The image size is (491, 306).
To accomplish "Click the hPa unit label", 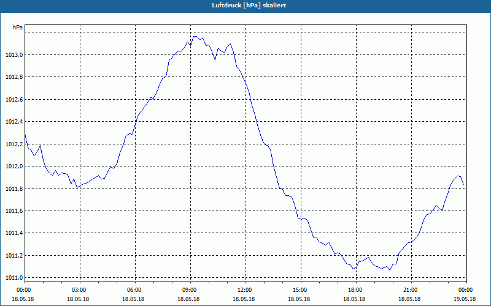I will [18, 28].
